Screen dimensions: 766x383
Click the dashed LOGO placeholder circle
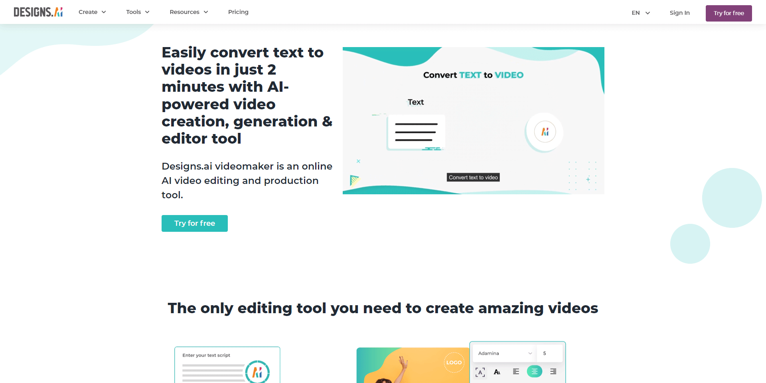pos(454,362)
